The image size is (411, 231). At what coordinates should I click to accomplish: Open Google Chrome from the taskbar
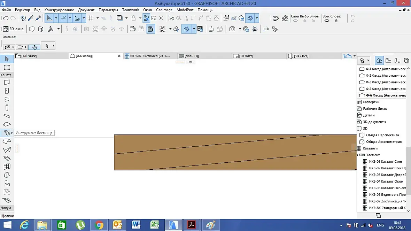click(99, 225)
